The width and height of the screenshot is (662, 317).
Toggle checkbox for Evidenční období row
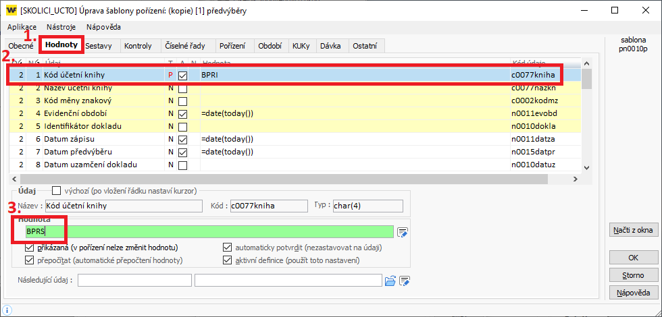click(183, 114)
